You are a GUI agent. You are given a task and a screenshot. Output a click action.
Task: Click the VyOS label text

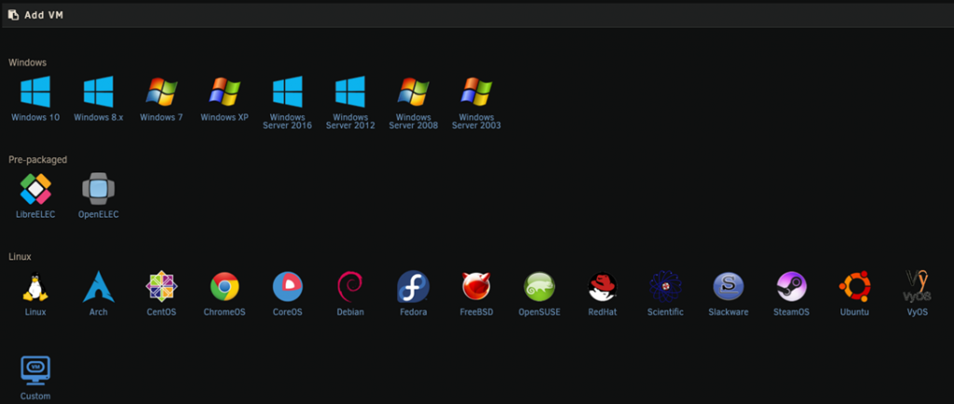point(918,312)
